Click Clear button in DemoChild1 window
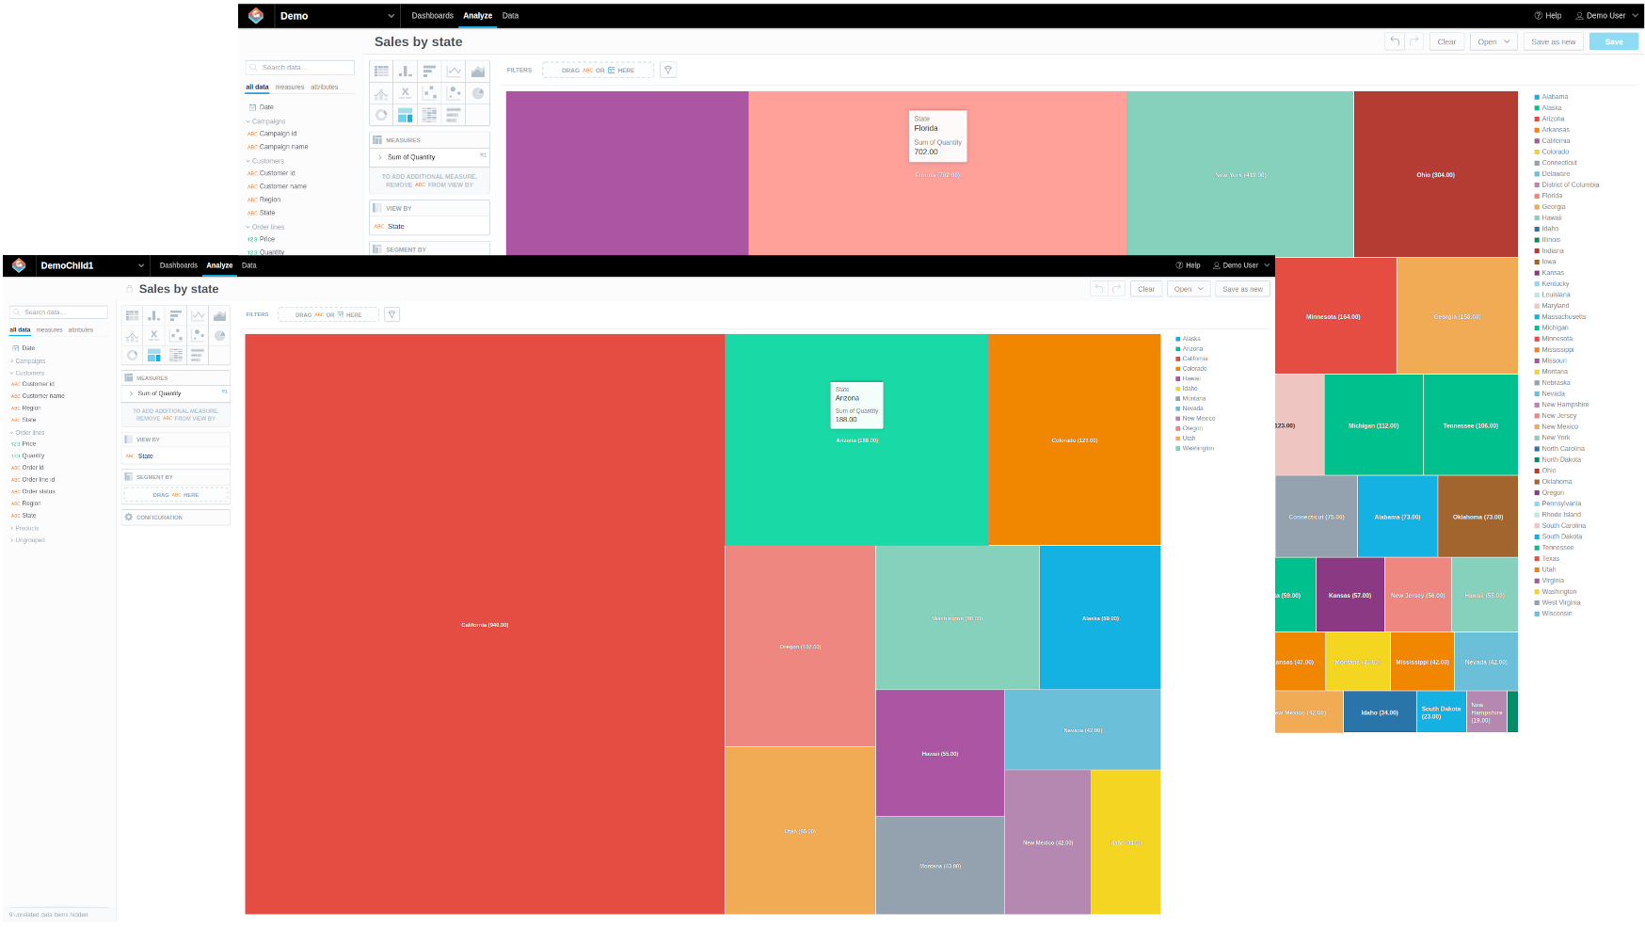Image resolution: width=1645 pixels, height=927 pixels. (1146, 289)
